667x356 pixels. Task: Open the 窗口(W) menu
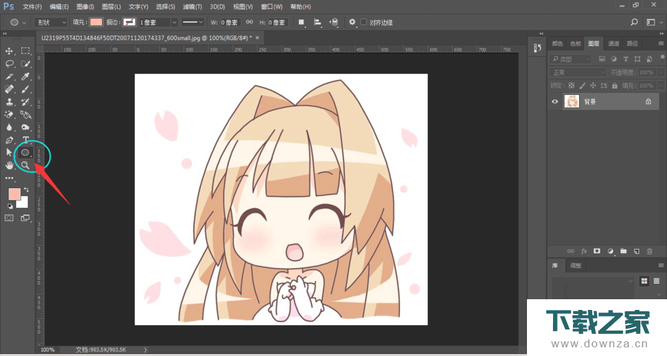coord(271,7)
